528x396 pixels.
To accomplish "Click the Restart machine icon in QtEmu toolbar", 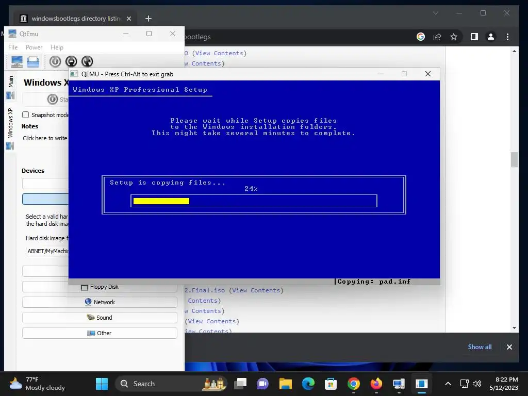I will [87, 62].
